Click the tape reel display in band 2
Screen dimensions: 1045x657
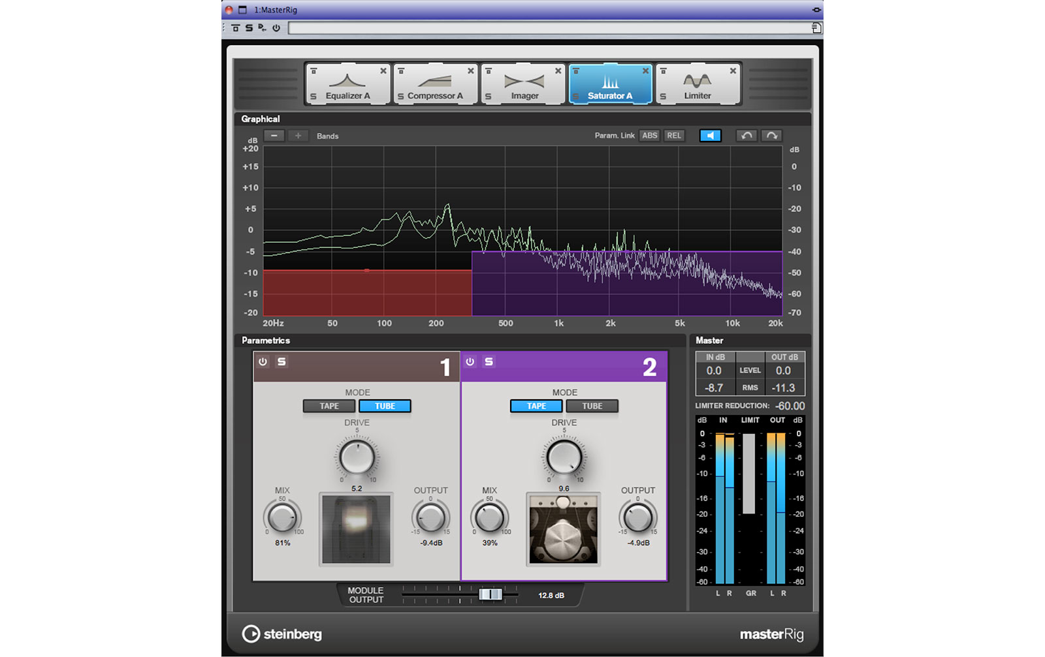tap(563, 529)
